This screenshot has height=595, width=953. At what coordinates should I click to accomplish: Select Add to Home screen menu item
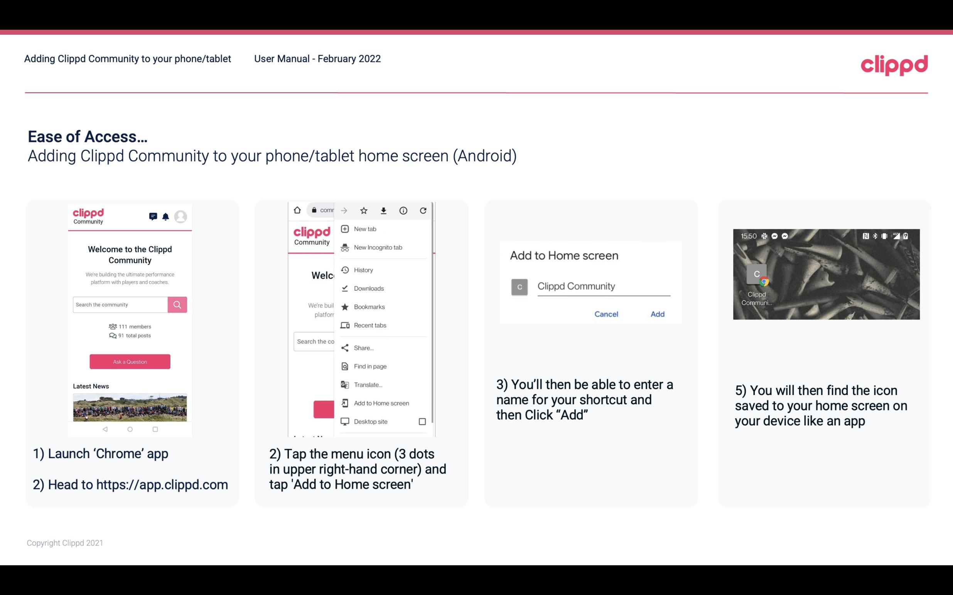pyautogui.click(x=381, y=403)
